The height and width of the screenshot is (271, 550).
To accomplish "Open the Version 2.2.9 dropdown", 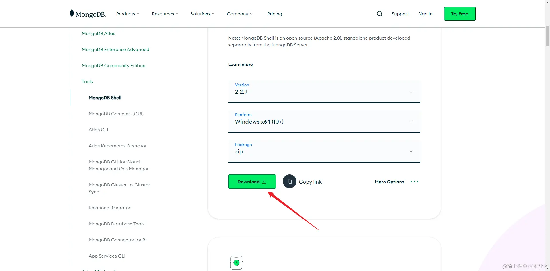I will [x=324, y=91].
